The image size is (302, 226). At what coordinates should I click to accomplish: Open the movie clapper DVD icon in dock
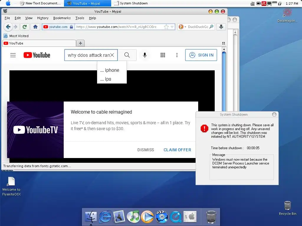(162, 217)
